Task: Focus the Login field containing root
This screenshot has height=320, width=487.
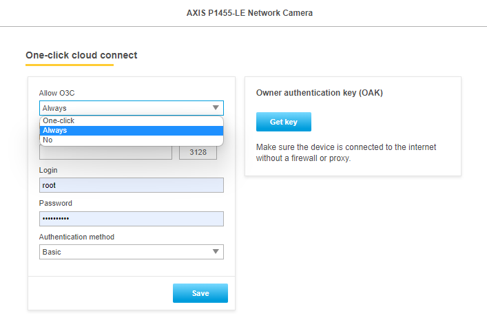Action: tap(132, 185)
